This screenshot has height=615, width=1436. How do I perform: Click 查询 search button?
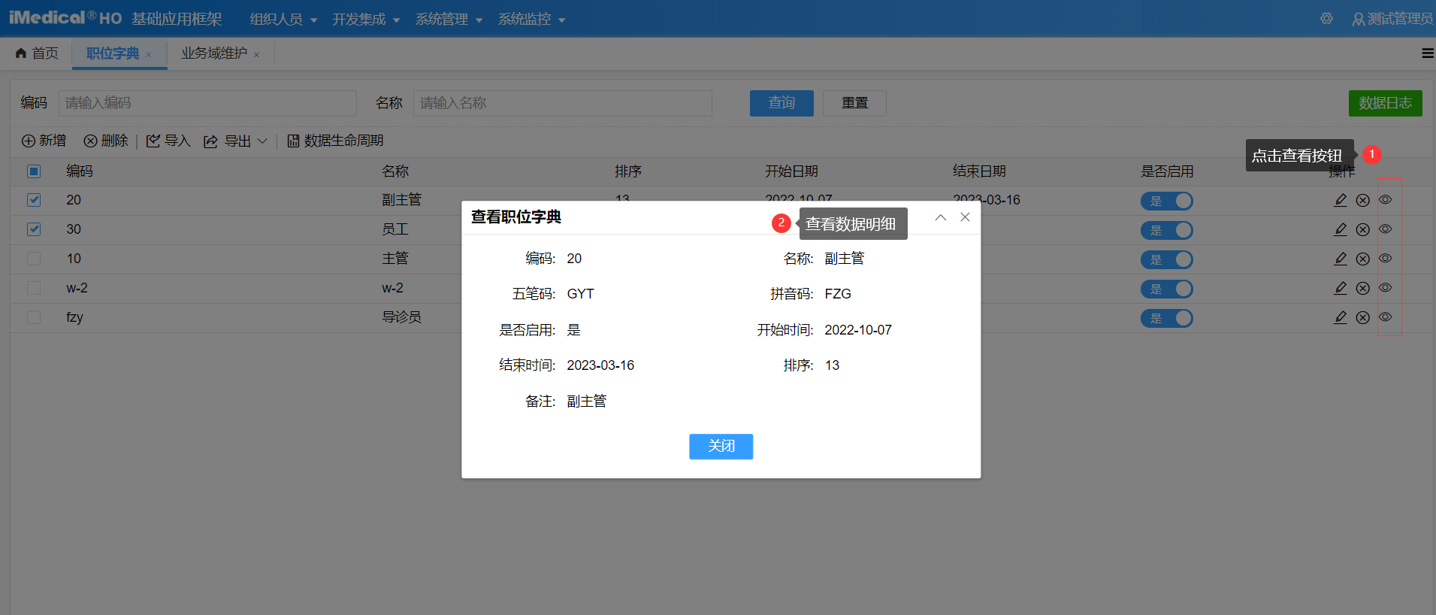pos(781,103)
